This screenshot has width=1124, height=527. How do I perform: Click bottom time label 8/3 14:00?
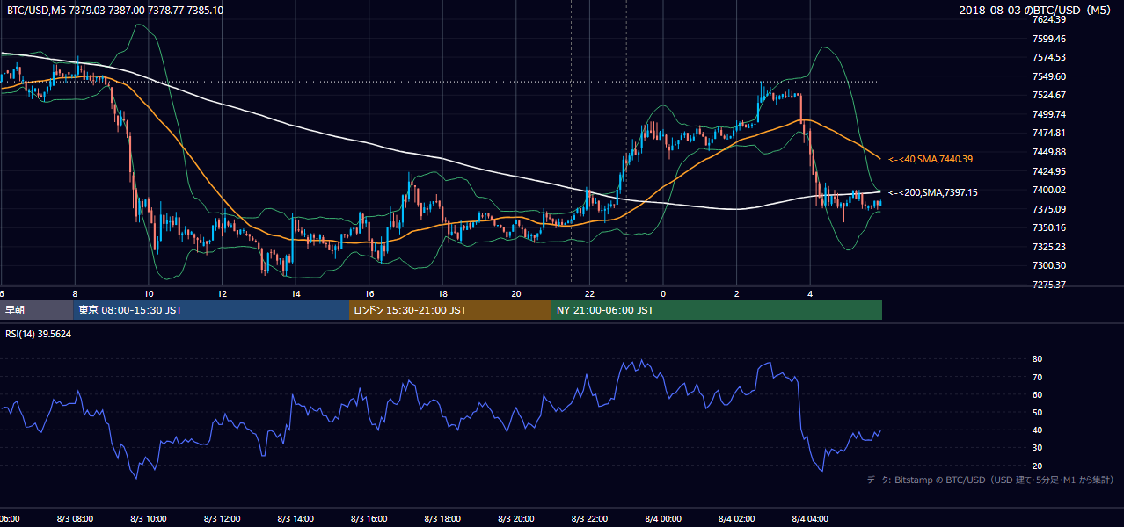(297, 519)
